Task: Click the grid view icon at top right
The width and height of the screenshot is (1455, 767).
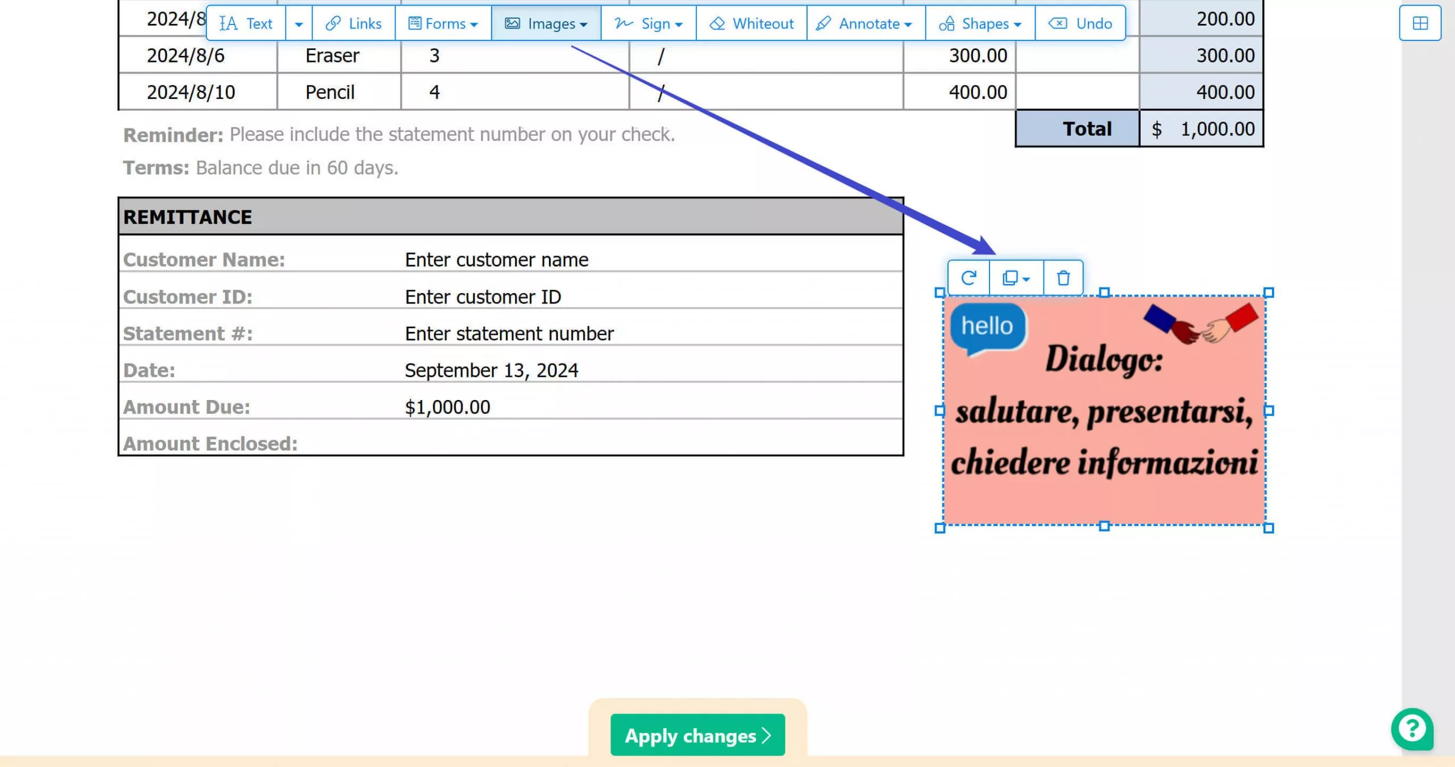Action: coord(1420,23)
